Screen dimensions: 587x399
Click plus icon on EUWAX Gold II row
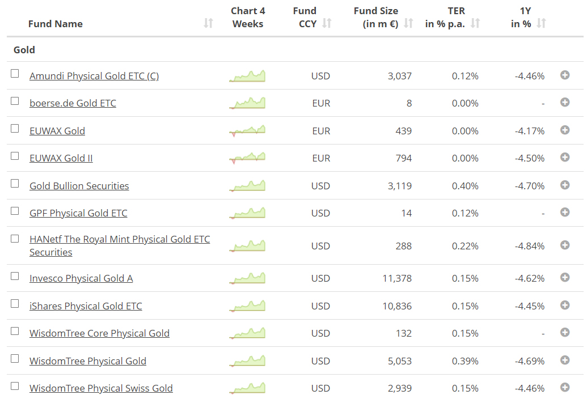[x=564, y=158]
